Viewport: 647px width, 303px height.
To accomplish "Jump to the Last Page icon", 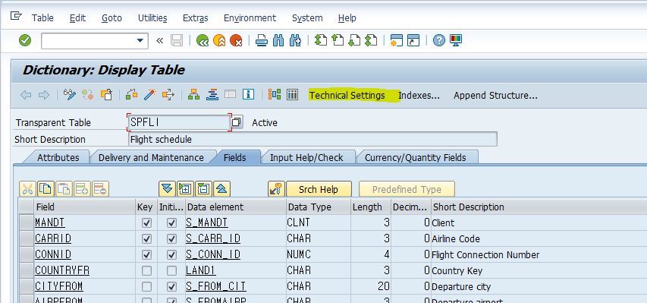I will [x=371, y=40].
